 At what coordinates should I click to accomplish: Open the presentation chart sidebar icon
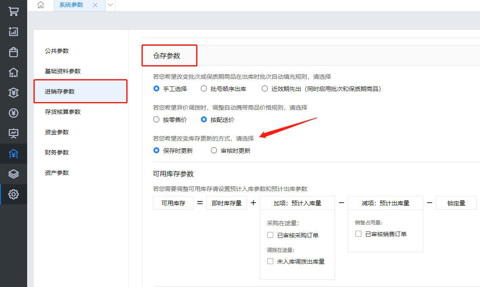[x=14, y=133]
